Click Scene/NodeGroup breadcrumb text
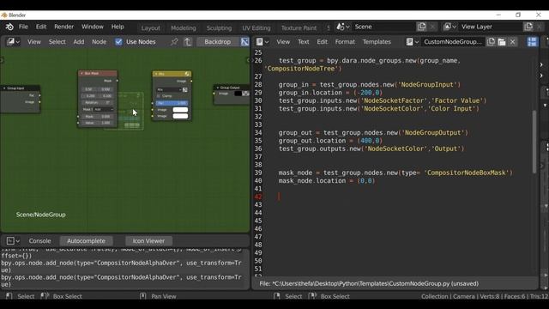Viewport: 549px width, 309px height. pos(40,215)
